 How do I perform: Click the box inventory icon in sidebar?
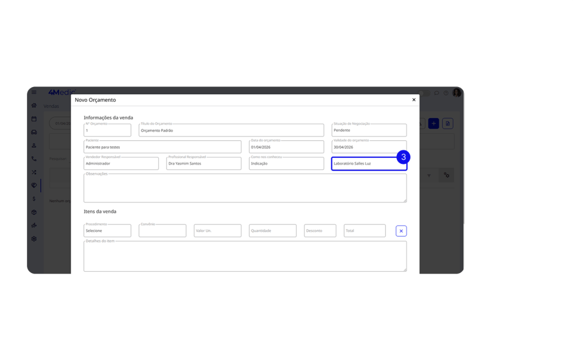(x=34, y=212)
